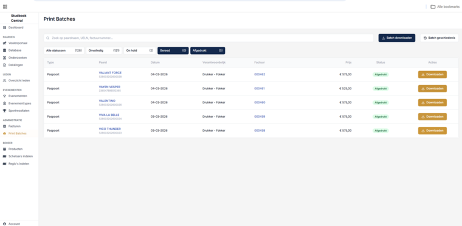The width and height of the screenshot is (462, 226).
Task: Open invoice 000461
Action: point(260,89)
